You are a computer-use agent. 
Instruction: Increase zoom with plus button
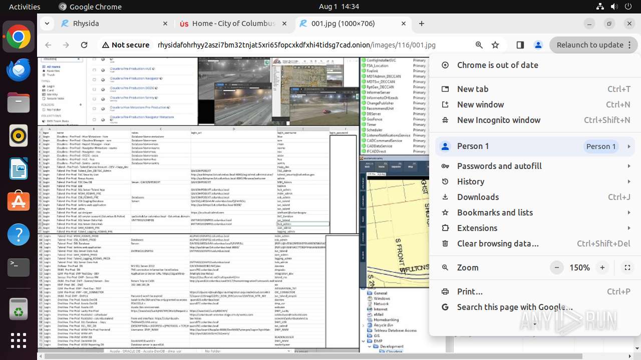click(602, 267)
